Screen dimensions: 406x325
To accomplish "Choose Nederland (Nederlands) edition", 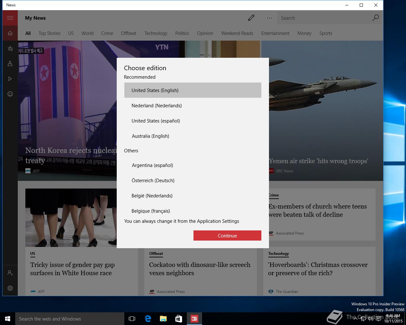I will click(x=193, y=105).
